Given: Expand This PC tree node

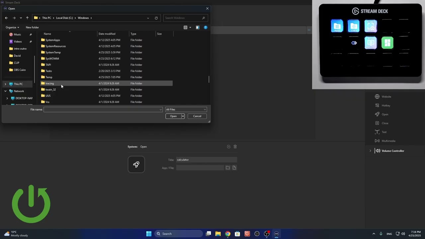Looking at the screenshot, I should 5,84.
